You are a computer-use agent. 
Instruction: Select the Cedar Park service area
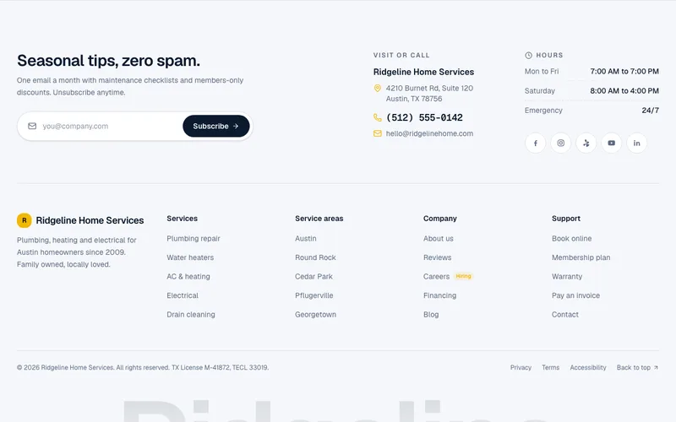313,277
